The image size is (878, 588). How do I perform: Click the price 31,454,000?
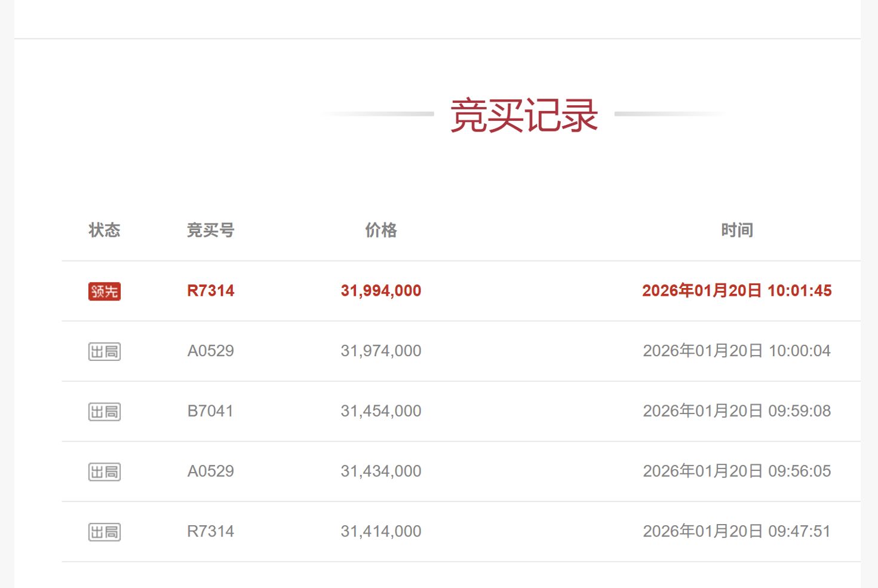(381, 411)
